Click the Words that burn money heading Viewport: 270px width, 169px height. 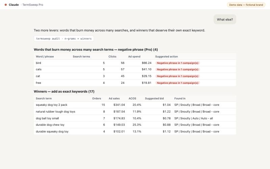tap(96, 50)
